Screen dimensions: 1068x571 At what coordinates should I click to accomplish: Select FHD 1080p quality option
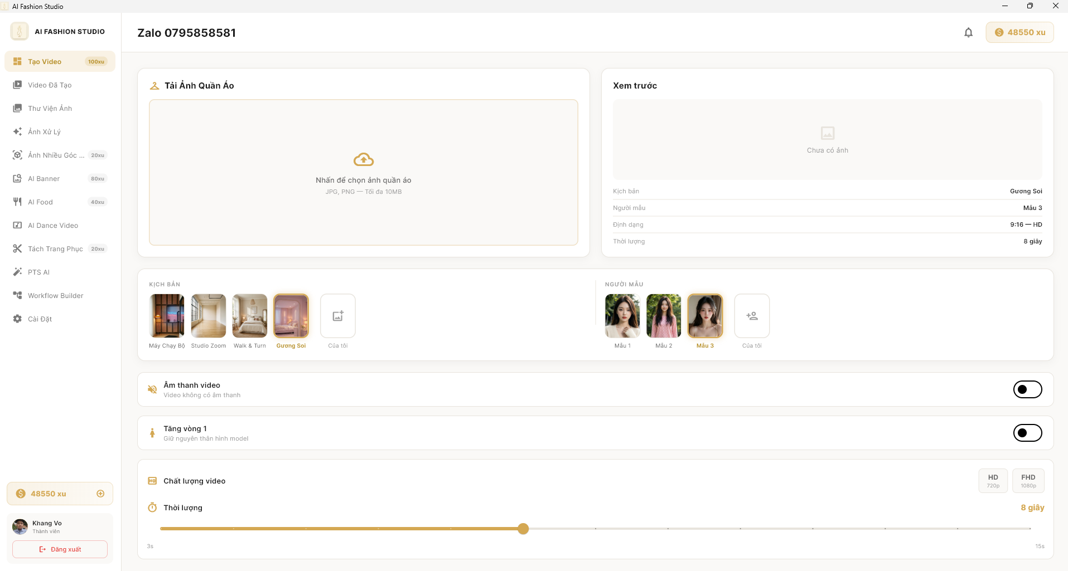(x=1028, y=481)
